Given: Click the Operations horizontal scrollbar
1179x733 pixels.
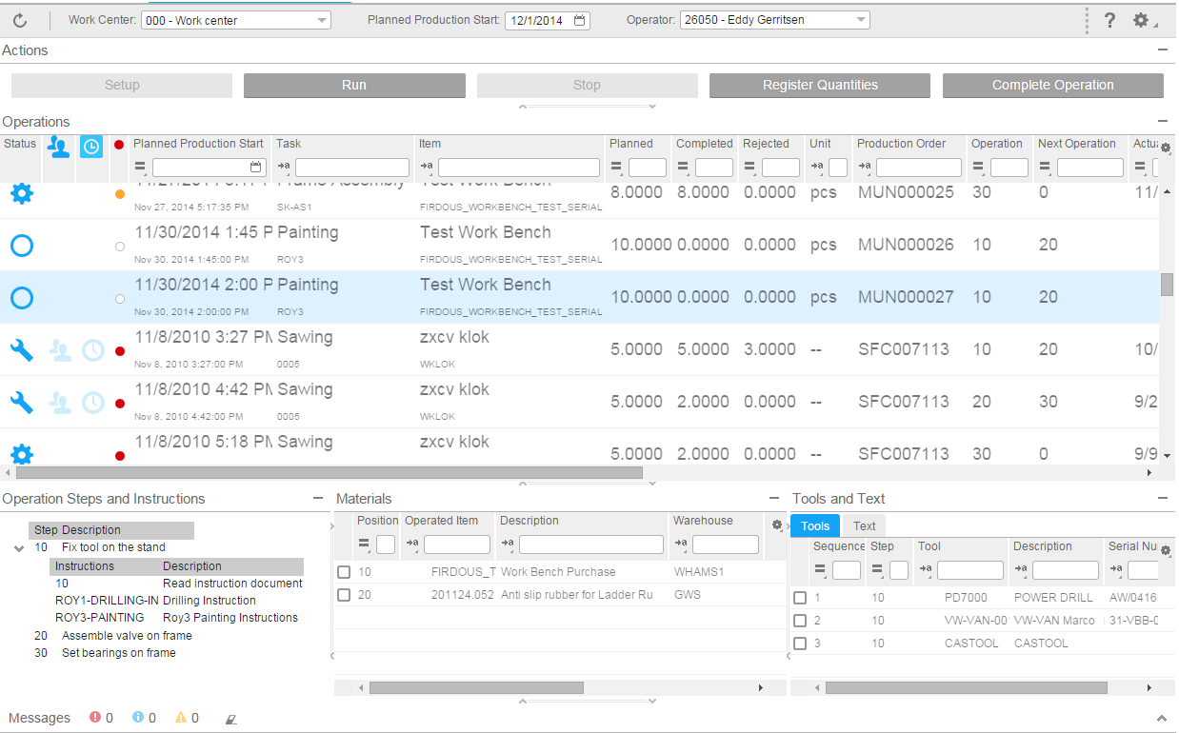Looking at the screenshot, I should point(329,472).
